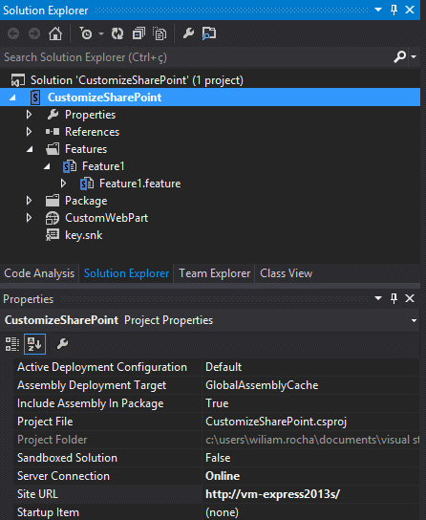Switch properties to Categorized view

coord(12,344)
